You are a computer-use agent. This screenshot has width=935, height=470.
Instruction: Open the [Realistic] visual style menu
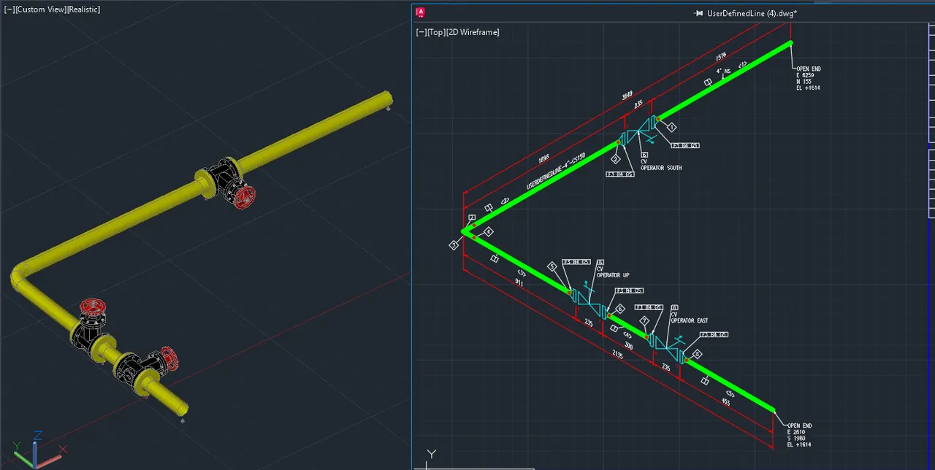(x=83, y=9)
